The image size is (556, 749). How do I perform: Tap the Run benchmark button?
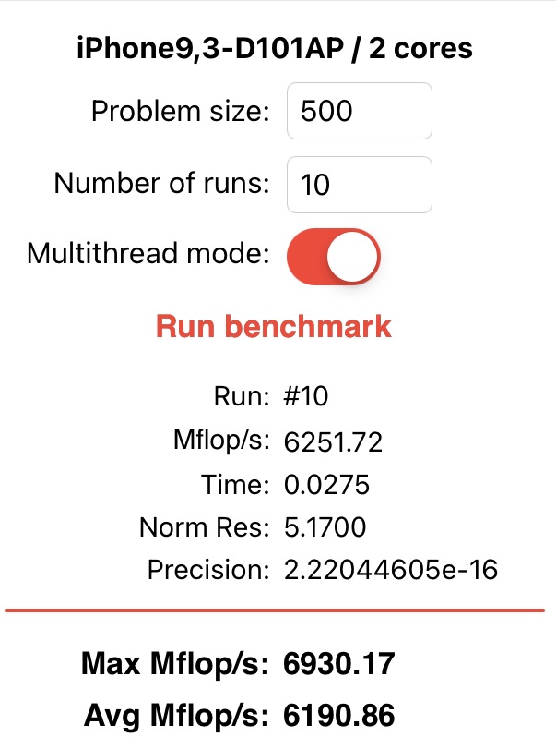point(274,326)
